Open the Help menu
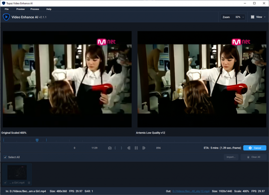The height and width of the screenshot is (195, 269). click(x=49, y=9)
